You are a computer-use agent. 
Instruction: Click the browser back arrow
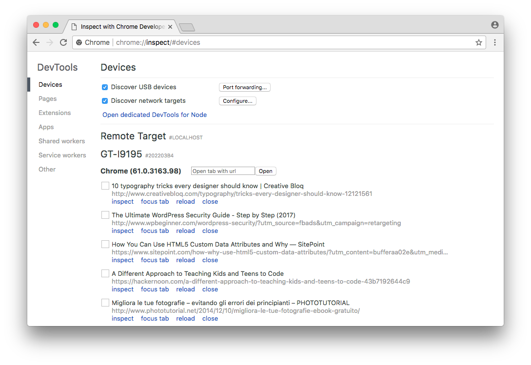tap(36, 43)
